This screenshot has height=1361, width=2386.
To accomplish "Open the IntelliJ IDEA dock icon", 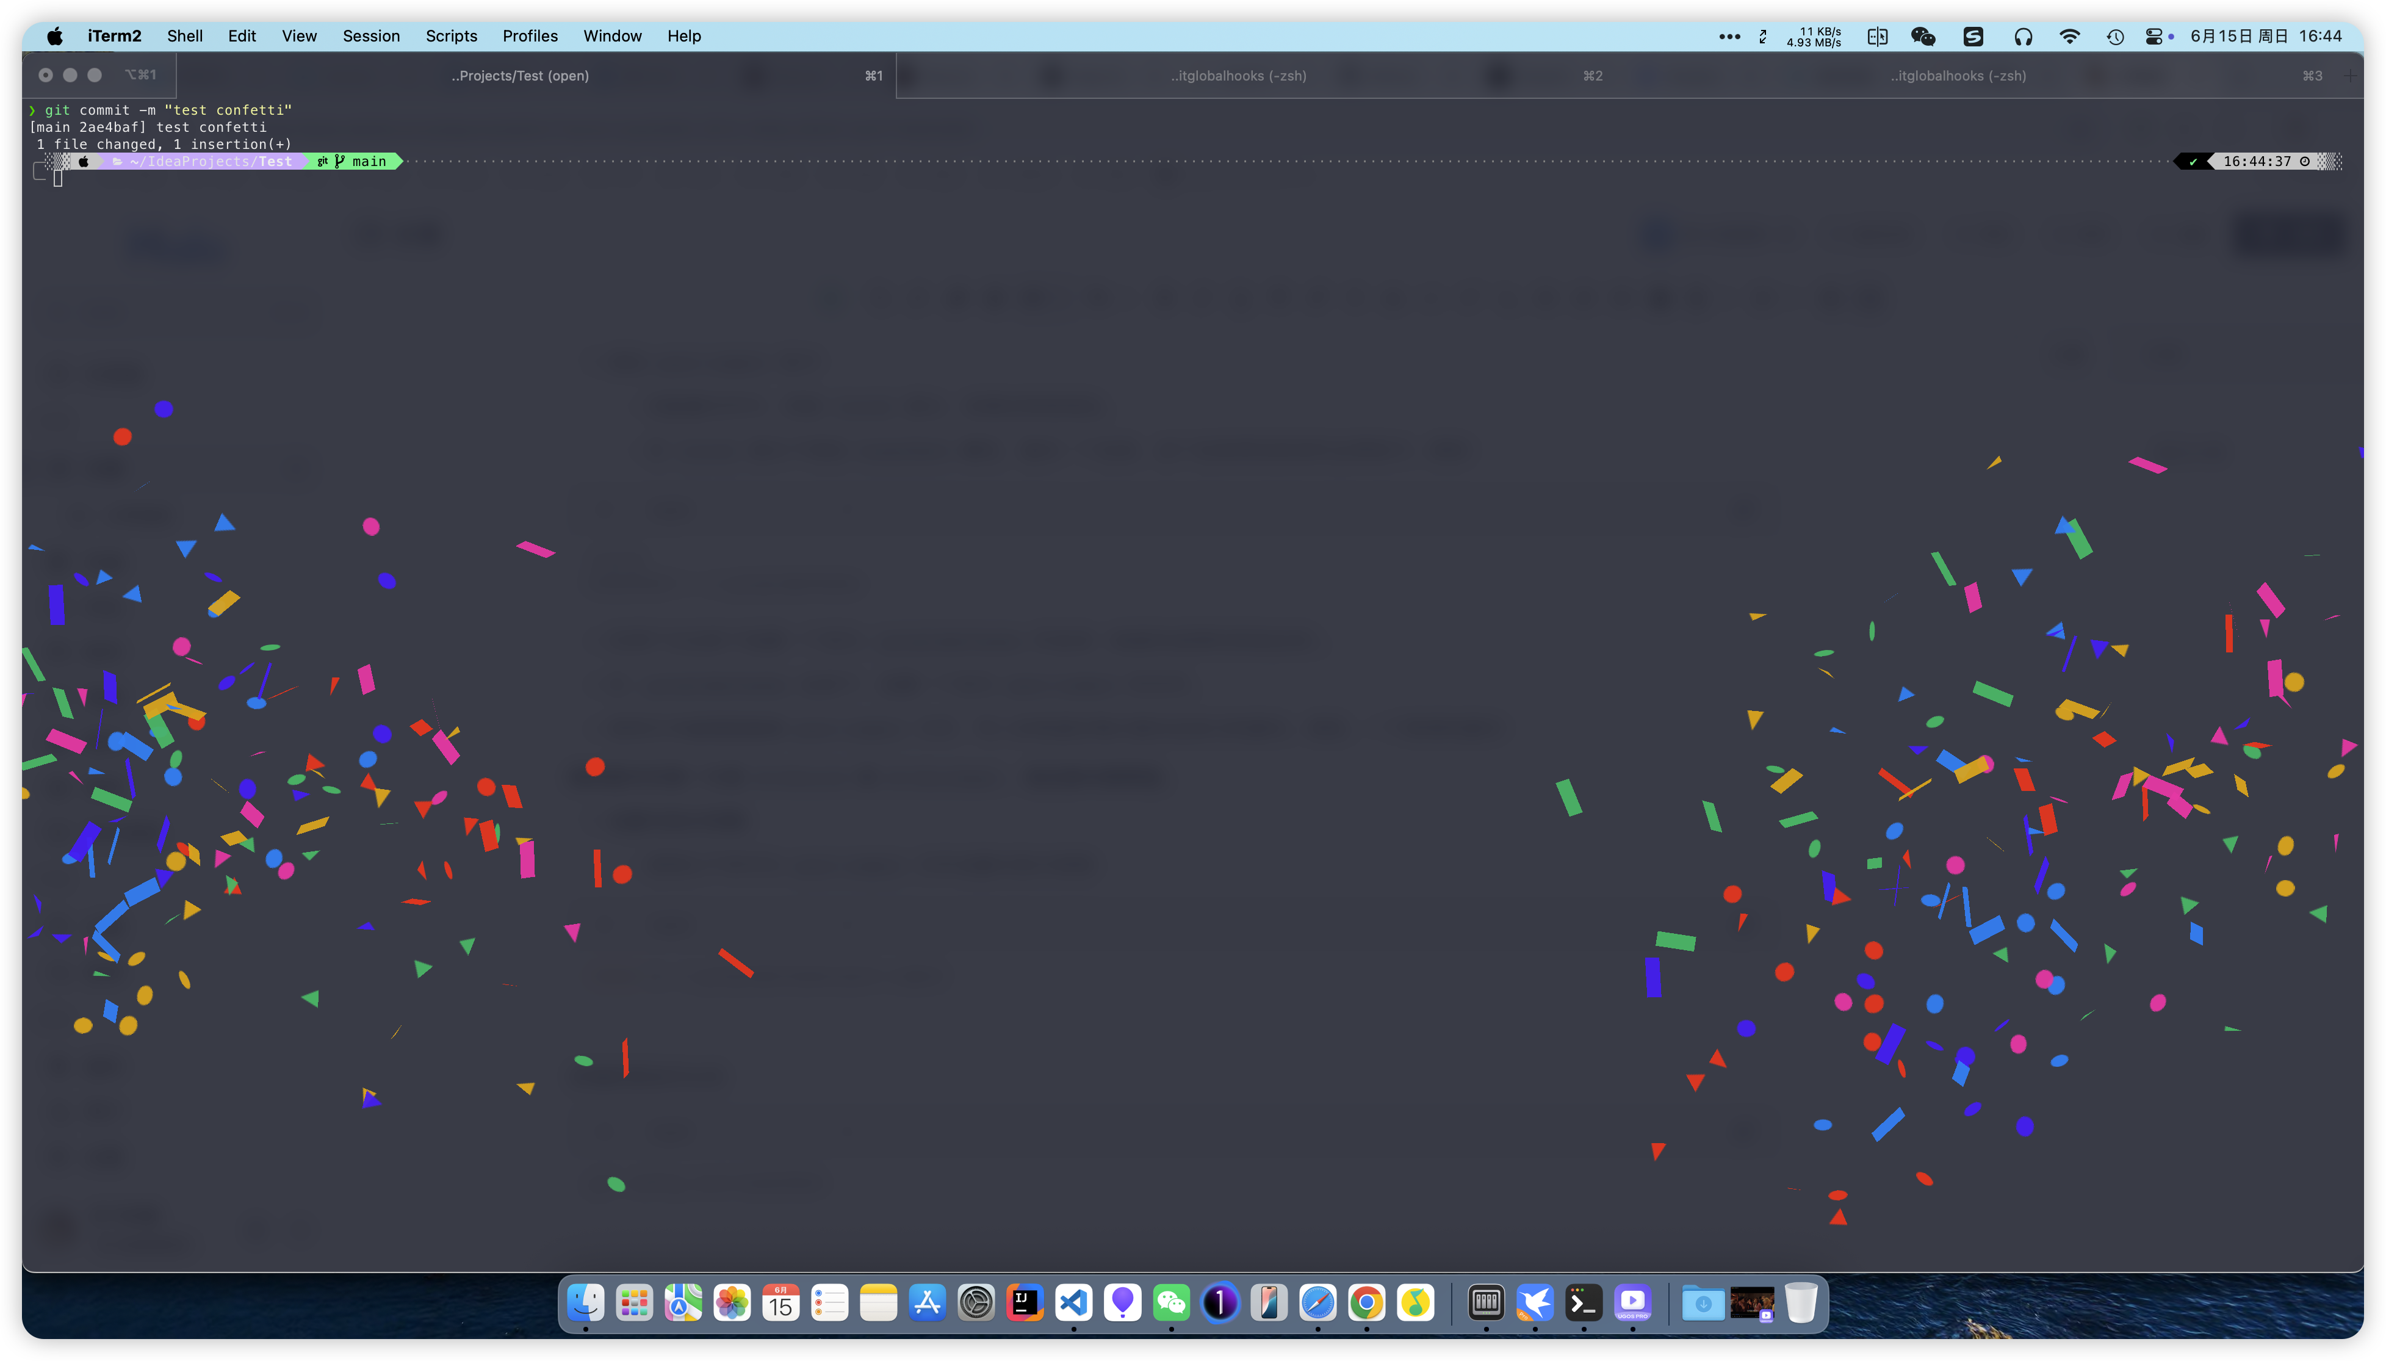I will 1025,1302.
